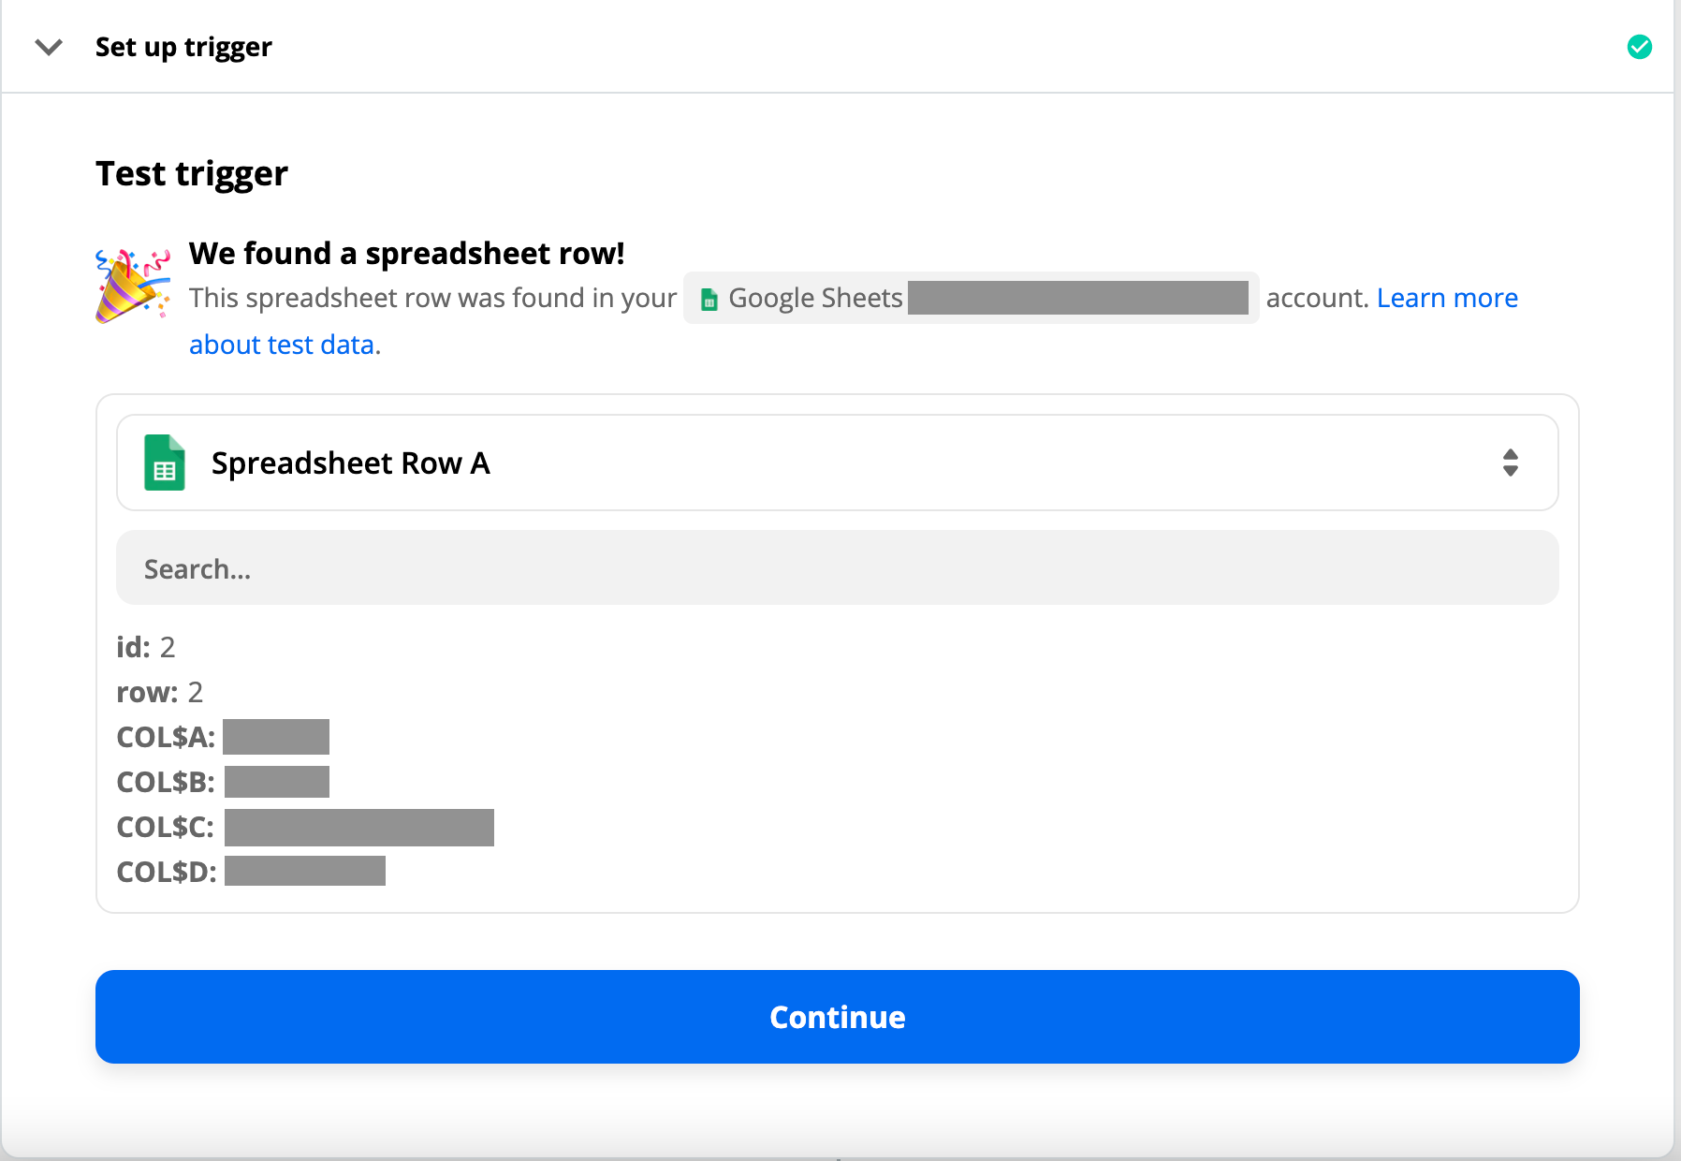Open the Learn more link
Image resolution: width=1681 pixels, height=1161 pixels.
pos(1447,298)
